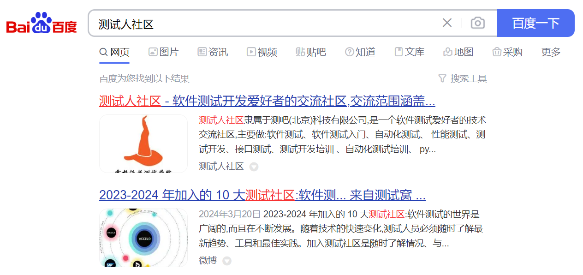Select the 网页 tab

(x=114, y=52)
